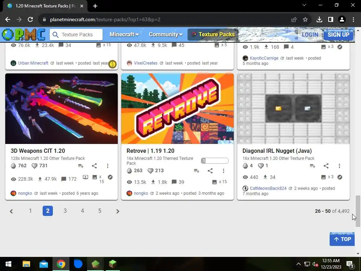
Task: Click the share page icon in address bar
Action: click(294, 20)
